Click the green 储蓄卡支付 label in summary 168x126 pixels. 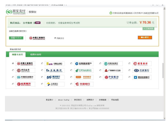(x=16, y=38)
